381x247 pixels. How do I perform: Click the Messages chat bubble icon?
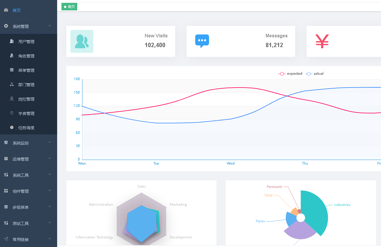click(x=202, y=41)
